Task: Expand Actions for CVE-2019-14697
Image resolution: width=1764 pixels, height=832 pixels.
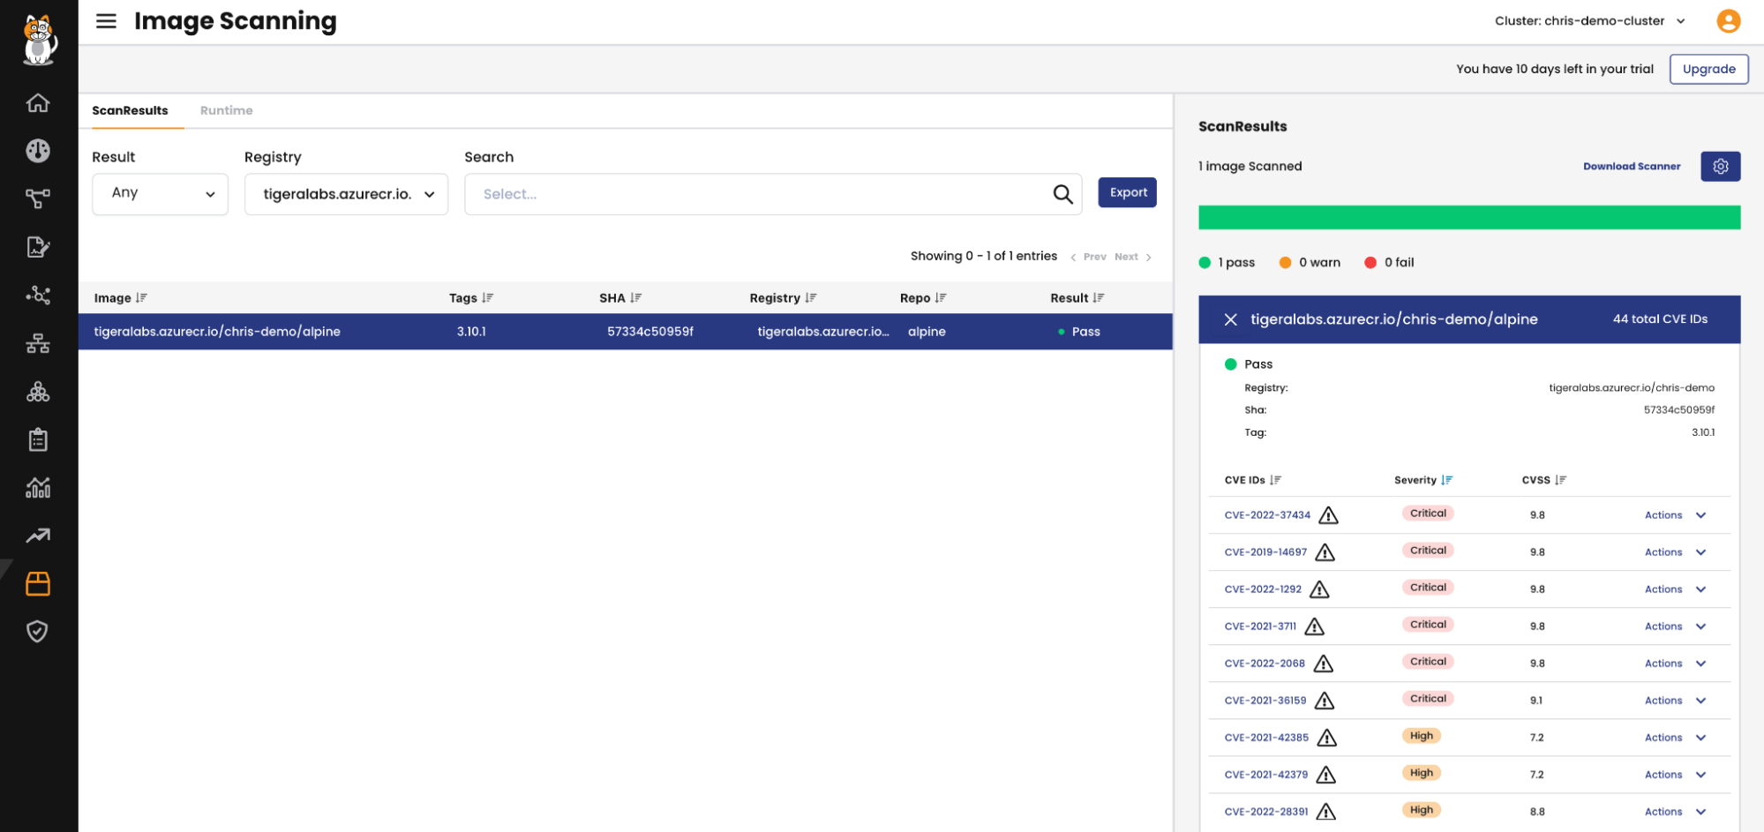Action: click(1675, 552)
